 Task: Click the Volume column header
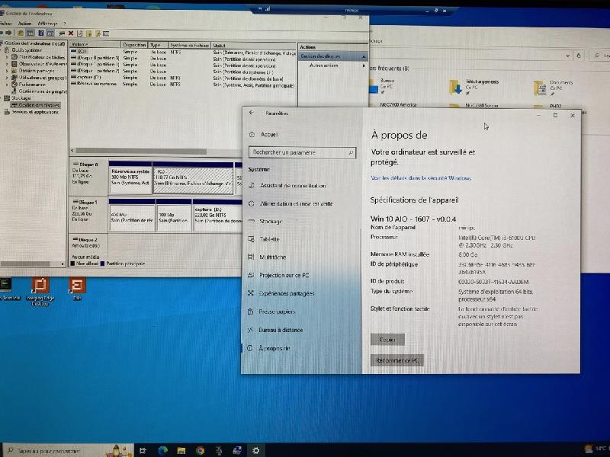click(95, 45)
